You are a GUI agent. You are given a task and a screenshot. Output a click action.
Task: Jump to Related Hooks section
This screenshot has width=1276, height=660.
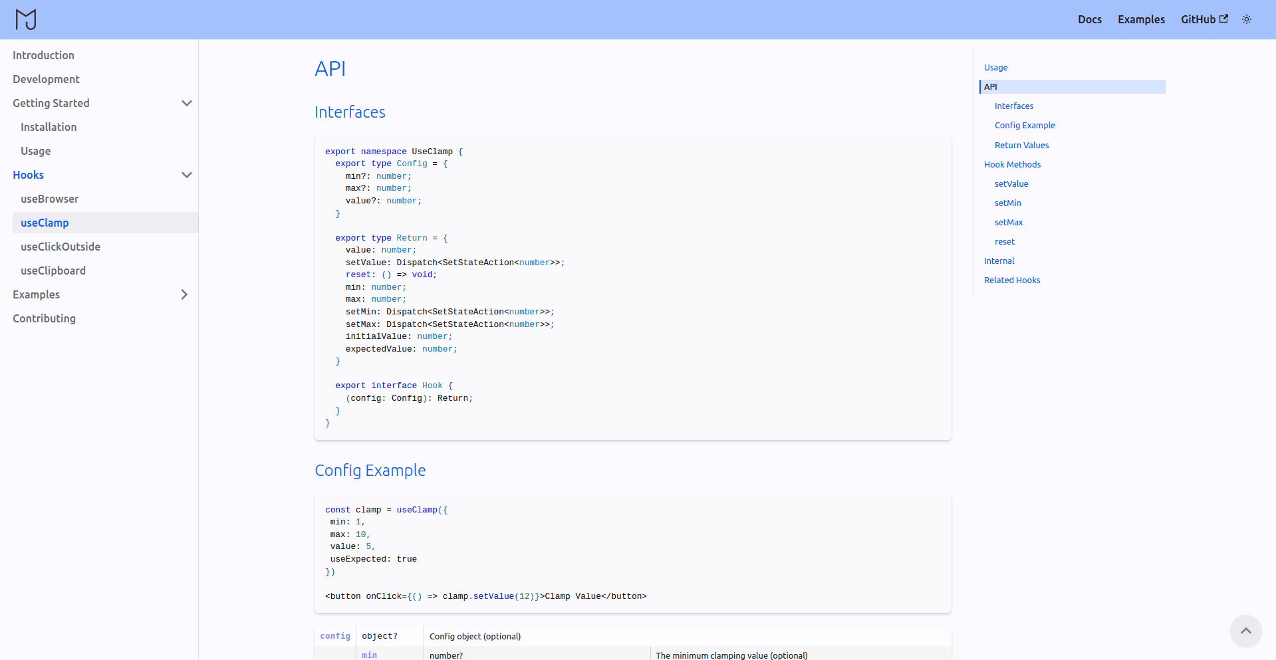[x=1011, y=280]
